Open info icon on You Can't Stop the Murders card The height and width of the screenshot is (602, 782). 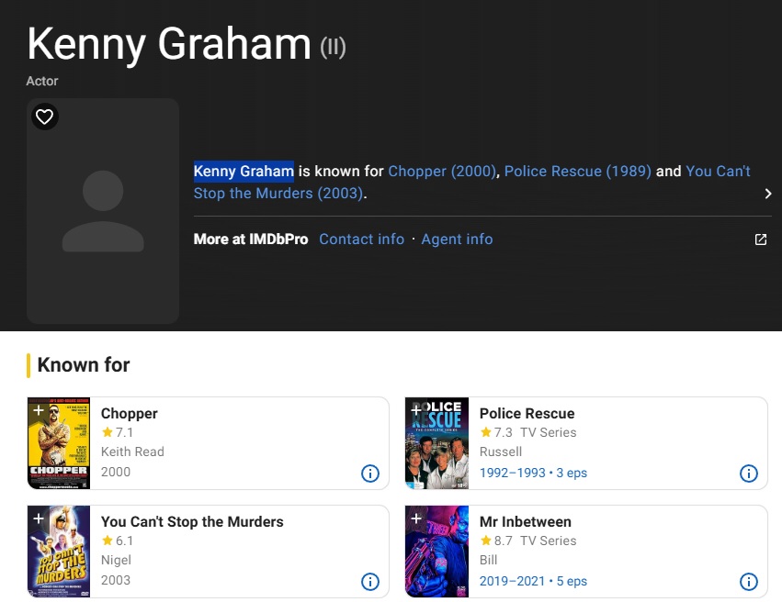[x=370, y=581]
